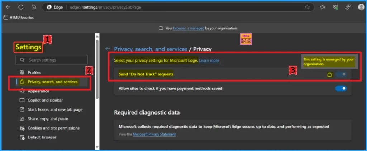Image resolution: width=367 pixels, height=151 pixels.
Task: Click the "Required diagnostic data" heading
Action: (x=147, y=112)
